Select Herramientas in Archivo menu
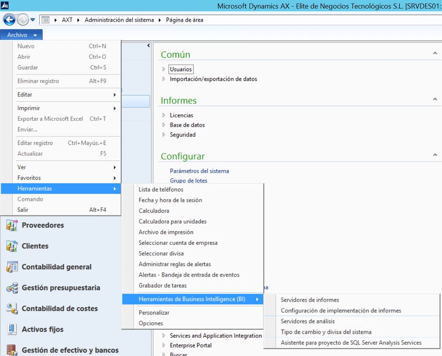The image size is (442, 356). click(61, 189)
